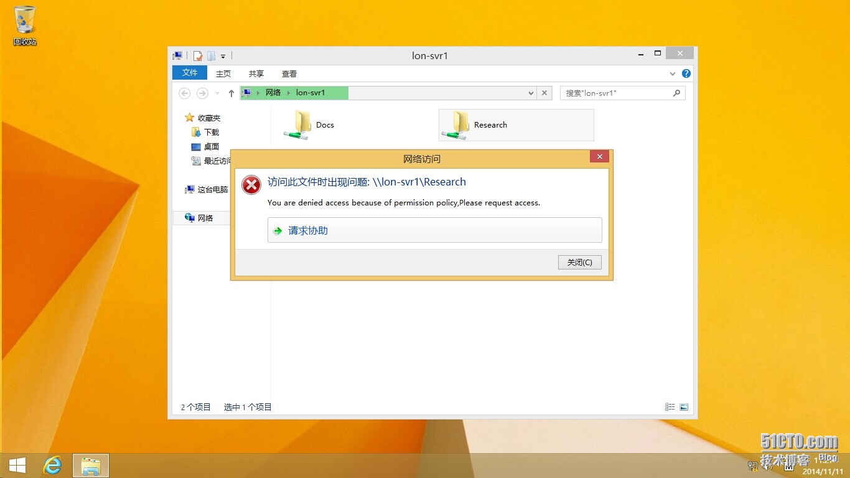The image size is (850, 478).
Task: Close the 网络访问 dialog with red X
Action: [x=599, y=157]
